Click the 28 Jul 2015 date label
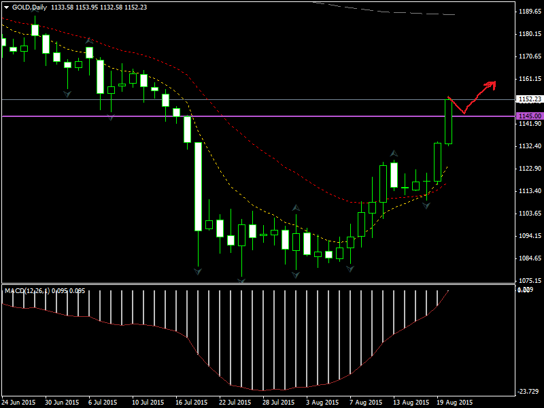The image size is (544, 408). 279,403
